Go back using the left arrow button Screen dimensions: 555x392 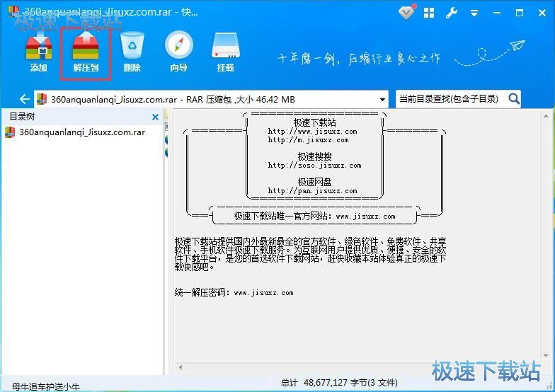(24, 99)
